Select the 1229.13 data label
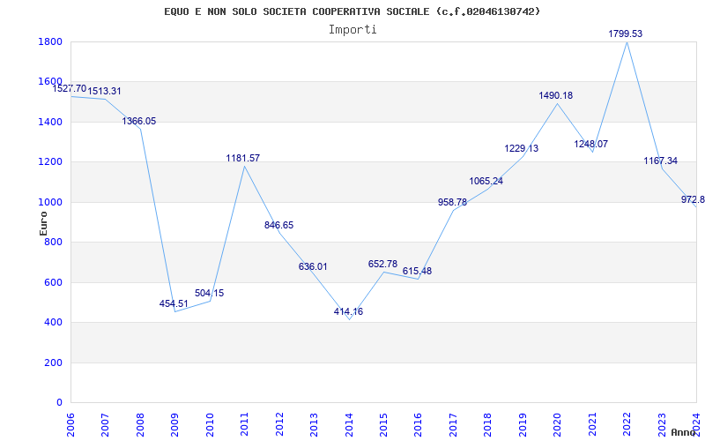Screen dimensions: 705x441 pyautogui.click(x=521, y=148)
